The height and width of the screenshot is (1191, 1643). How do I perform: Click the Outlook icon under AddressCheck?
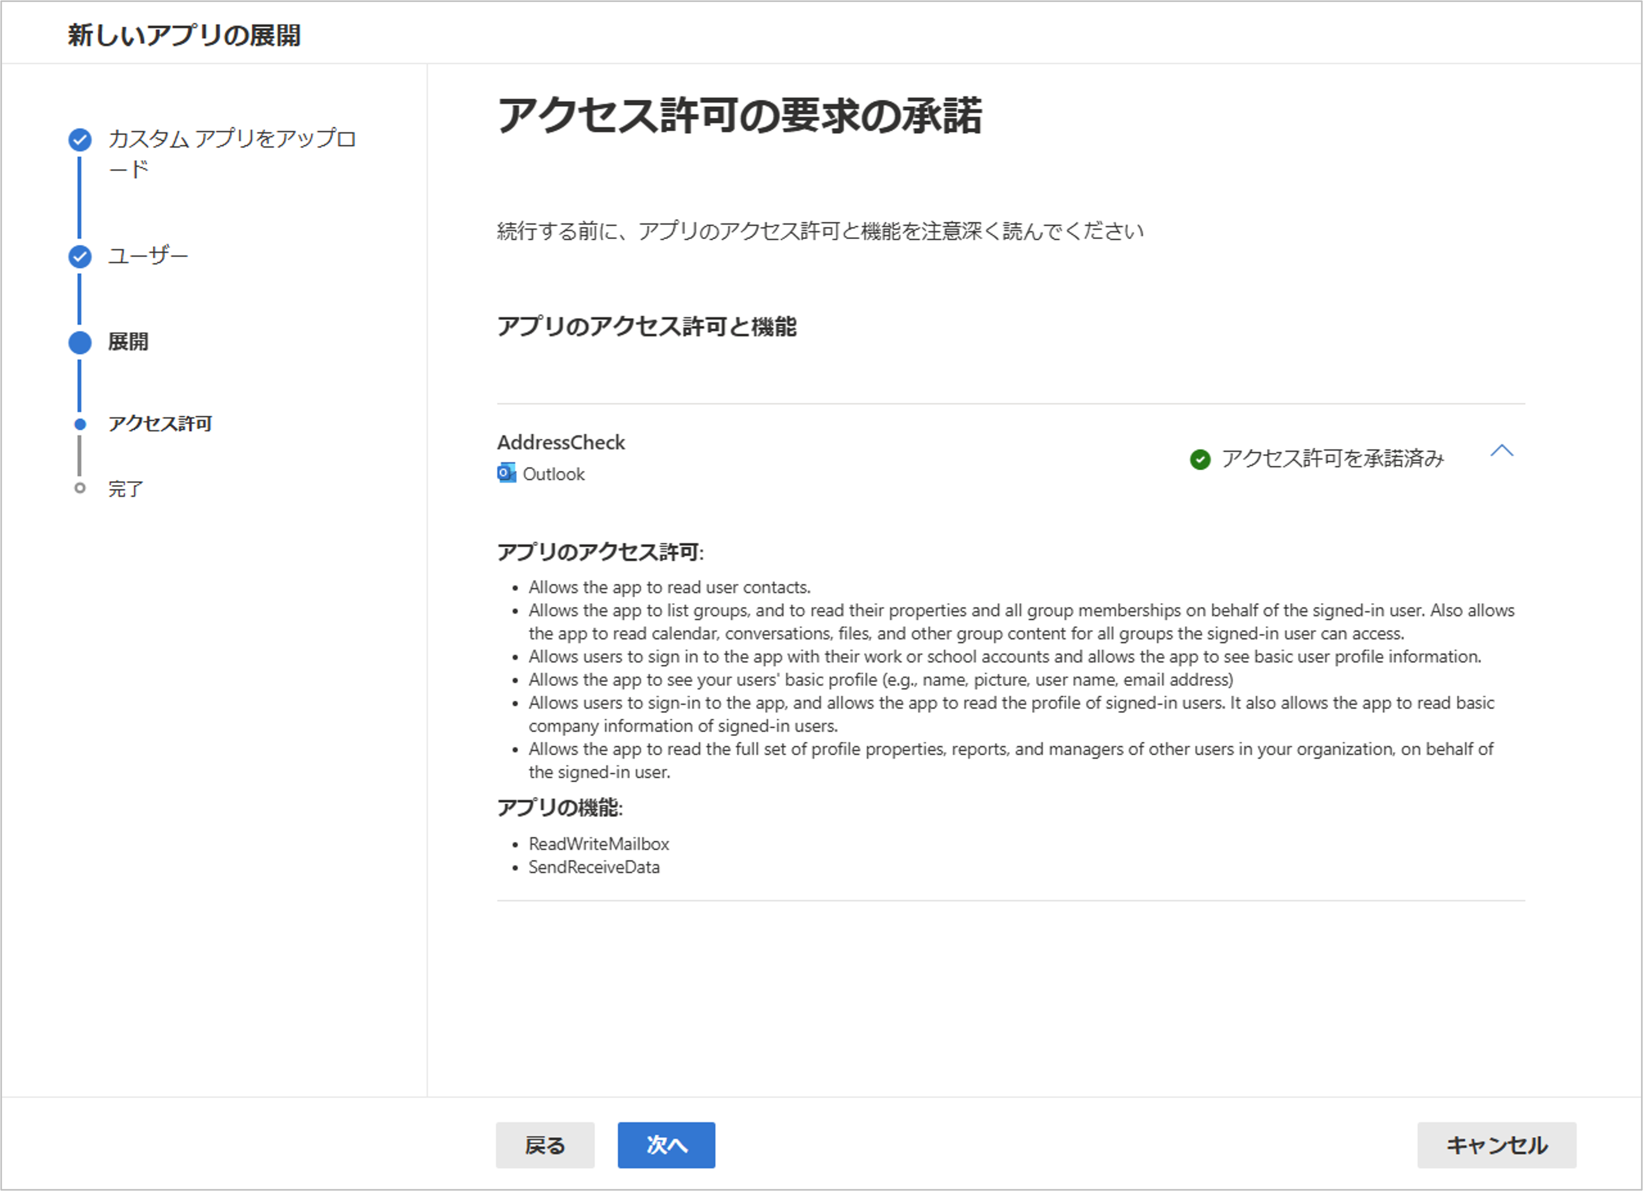click(x=506, y=474)
